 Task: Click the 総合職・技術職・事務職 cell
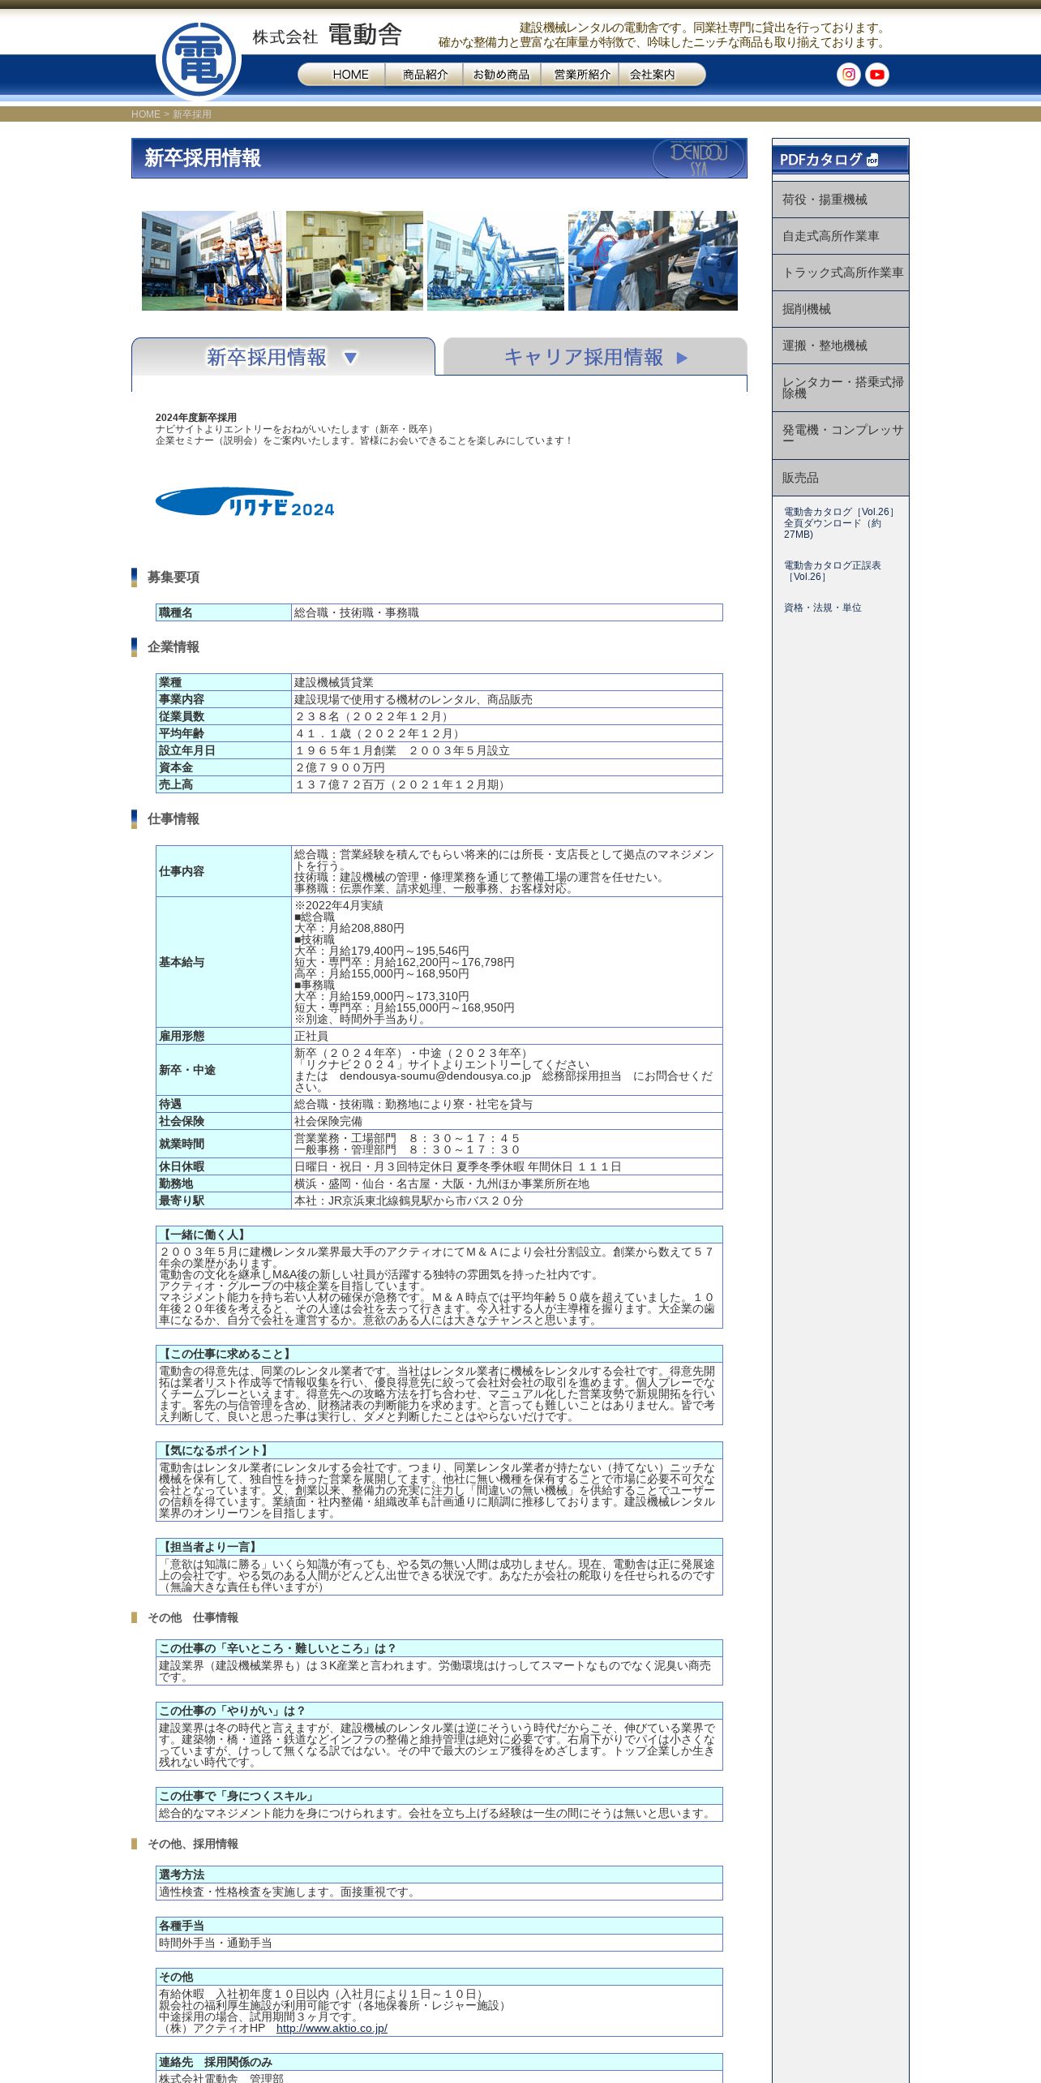[x=507, y=612]
